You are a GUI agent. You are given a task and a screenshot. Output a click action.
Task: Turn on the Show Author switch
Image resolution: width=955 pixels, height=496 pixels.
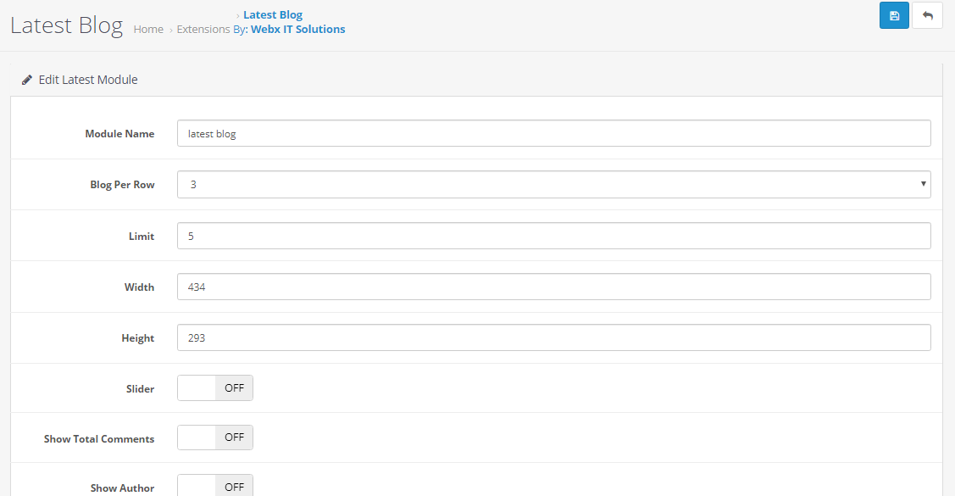click(215, 486)
